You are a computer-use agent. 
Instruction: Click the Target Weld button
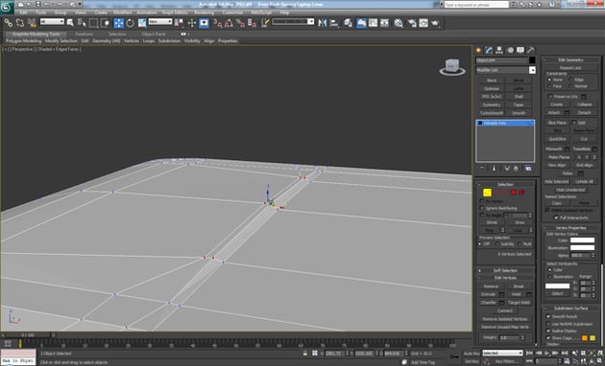pyautogui.click(x=519, y=303)
